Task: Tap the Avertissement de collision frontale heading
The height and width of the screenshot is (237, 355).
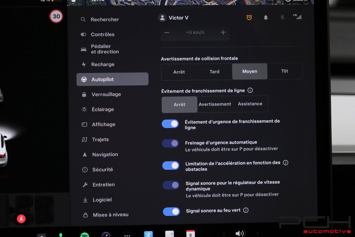Action: point(199,59)
